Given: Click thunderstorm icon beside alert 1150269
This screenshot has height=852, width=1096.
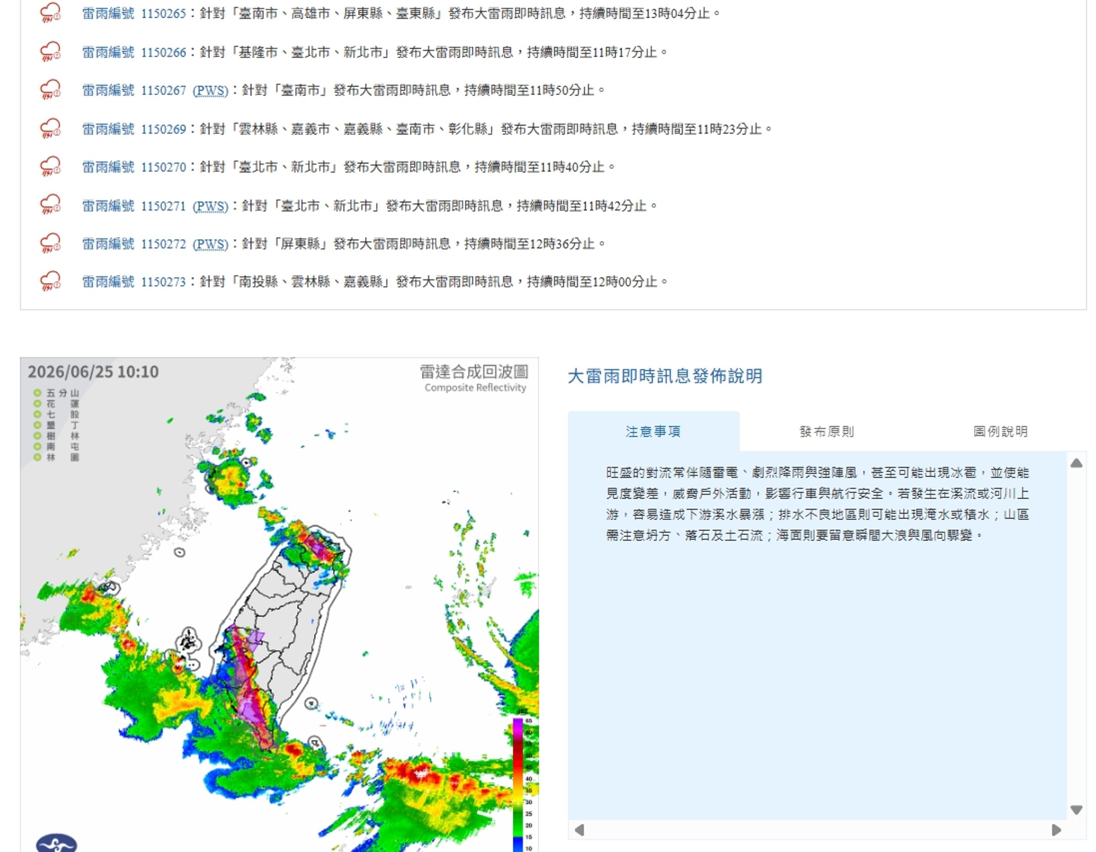Looking at the screenshot, I should point(50,128).
